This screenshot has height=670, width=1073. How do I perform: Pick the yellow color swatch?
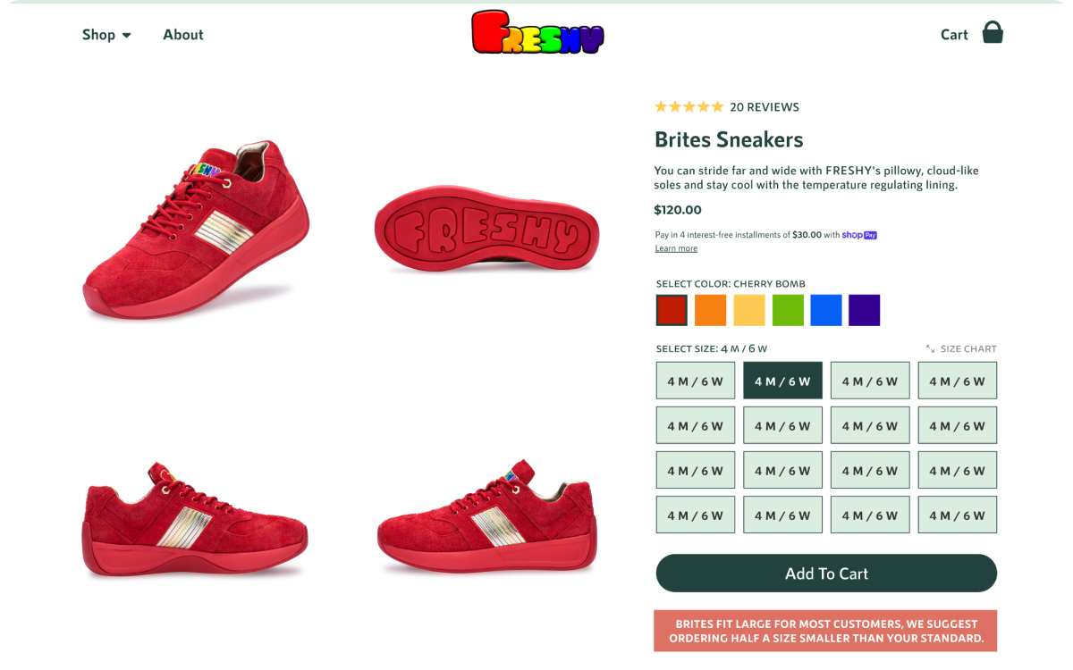(749, 310)
